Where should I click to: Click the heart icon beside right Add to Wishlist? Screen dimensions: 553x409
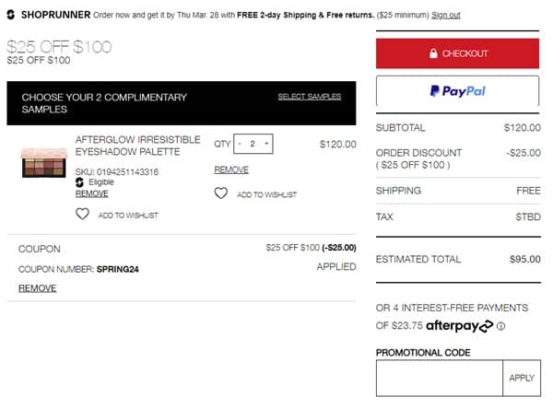(221, 193)
